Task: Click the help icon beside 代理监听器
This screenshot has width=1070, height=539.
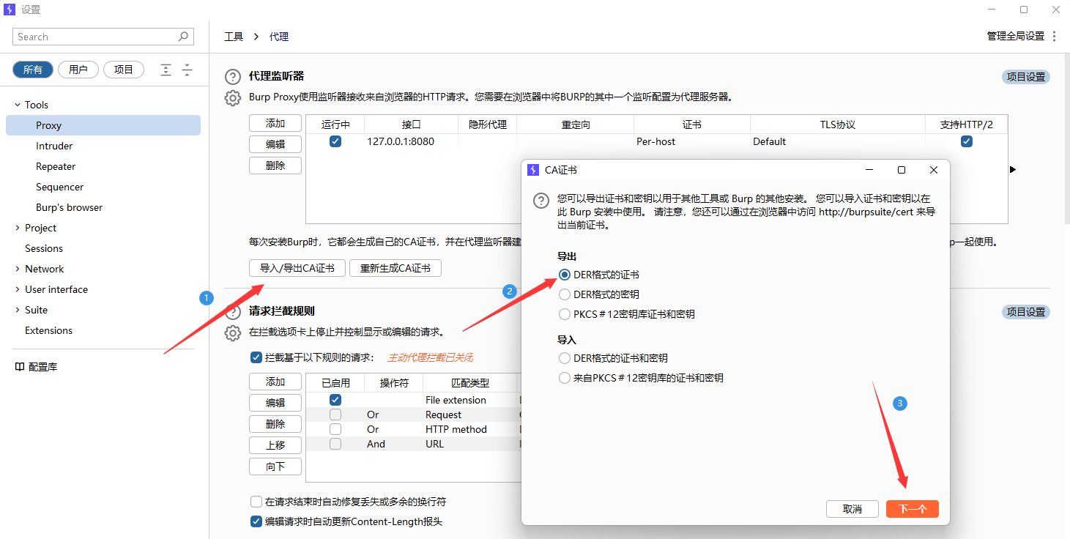Action: coord(232,77)
